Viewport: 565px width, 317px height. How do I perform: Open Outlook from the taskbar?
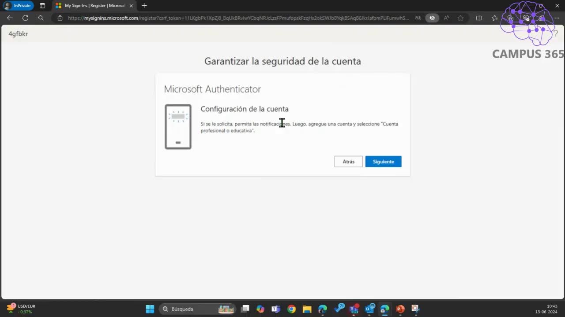pos(370,309)
